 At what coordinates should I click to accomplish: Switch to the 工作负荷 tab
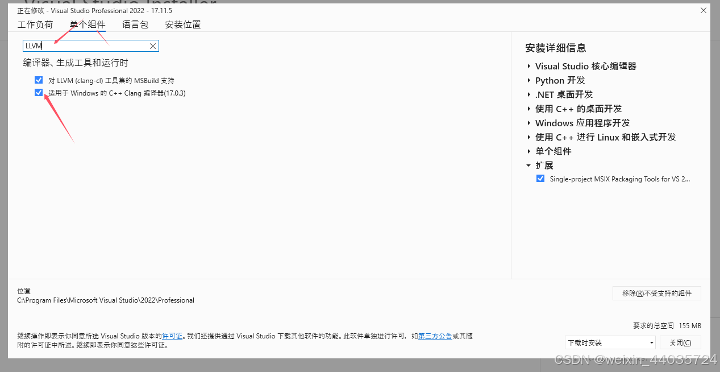coord(35,24)
